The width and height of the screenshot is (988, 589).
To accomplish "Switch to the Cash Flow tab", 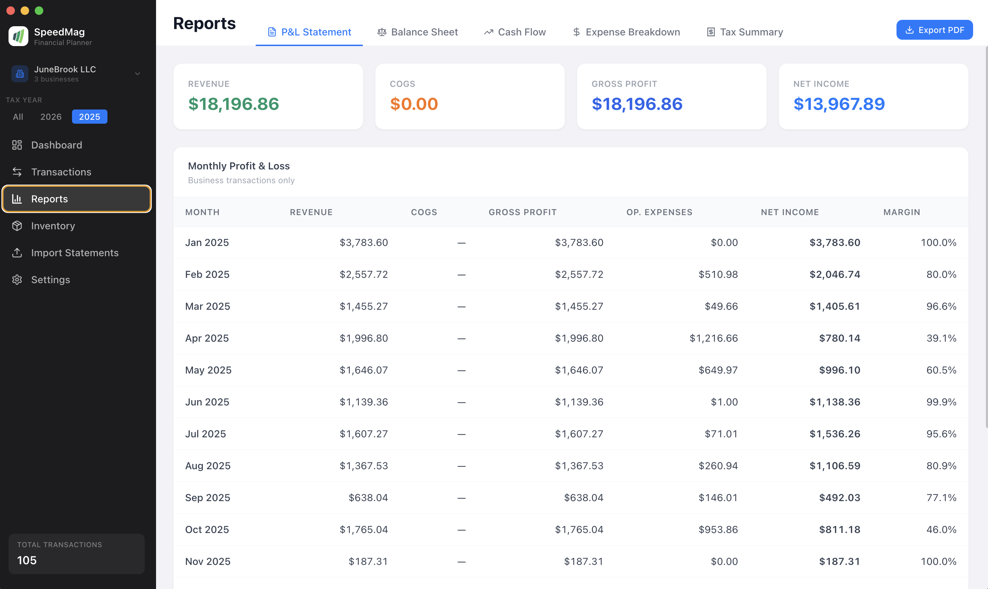I will [515, 32].
